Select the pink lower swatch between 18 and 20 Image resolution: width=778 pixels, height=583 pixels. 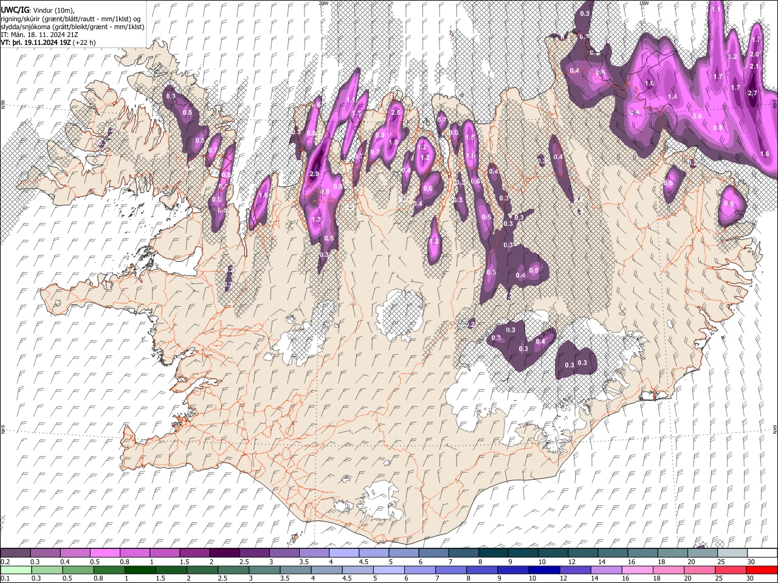[x=668, y=570]
